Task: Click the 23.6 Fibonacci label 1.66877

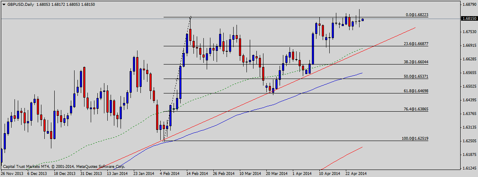Action: tap(416, 43)
